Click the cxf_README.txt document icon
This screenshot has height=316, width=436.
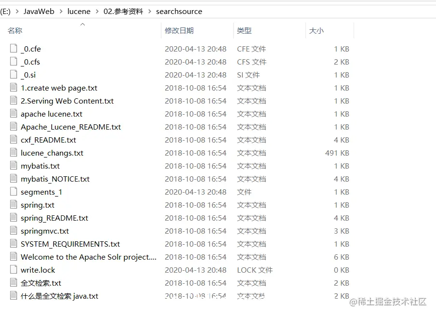point(13,140)
